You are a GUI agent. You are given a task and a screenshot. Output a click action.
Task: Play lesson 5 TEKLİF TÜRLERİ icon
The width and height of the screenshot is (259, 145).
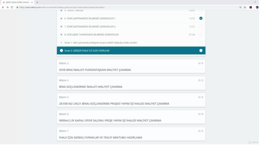[x=61, y=10]
